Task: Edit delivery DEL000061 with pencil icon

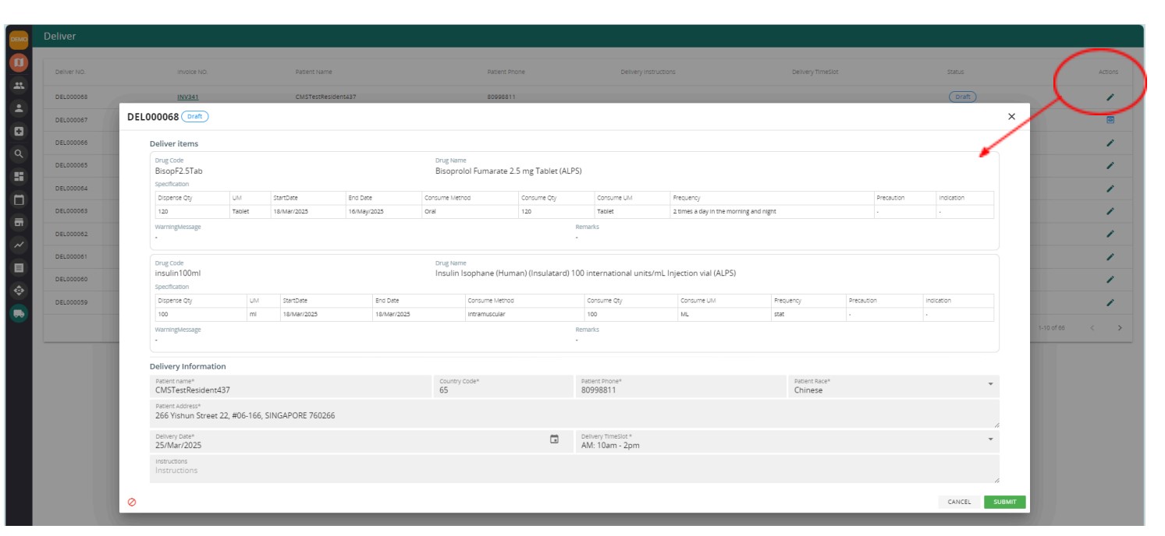Action: [x=1110, y=257]
